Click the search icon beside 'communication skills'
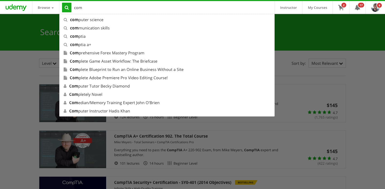The width and height of the screenshot is (385, 189). pos(66,28)
